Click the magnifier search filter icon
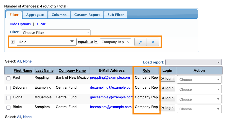 click(140, 42)
